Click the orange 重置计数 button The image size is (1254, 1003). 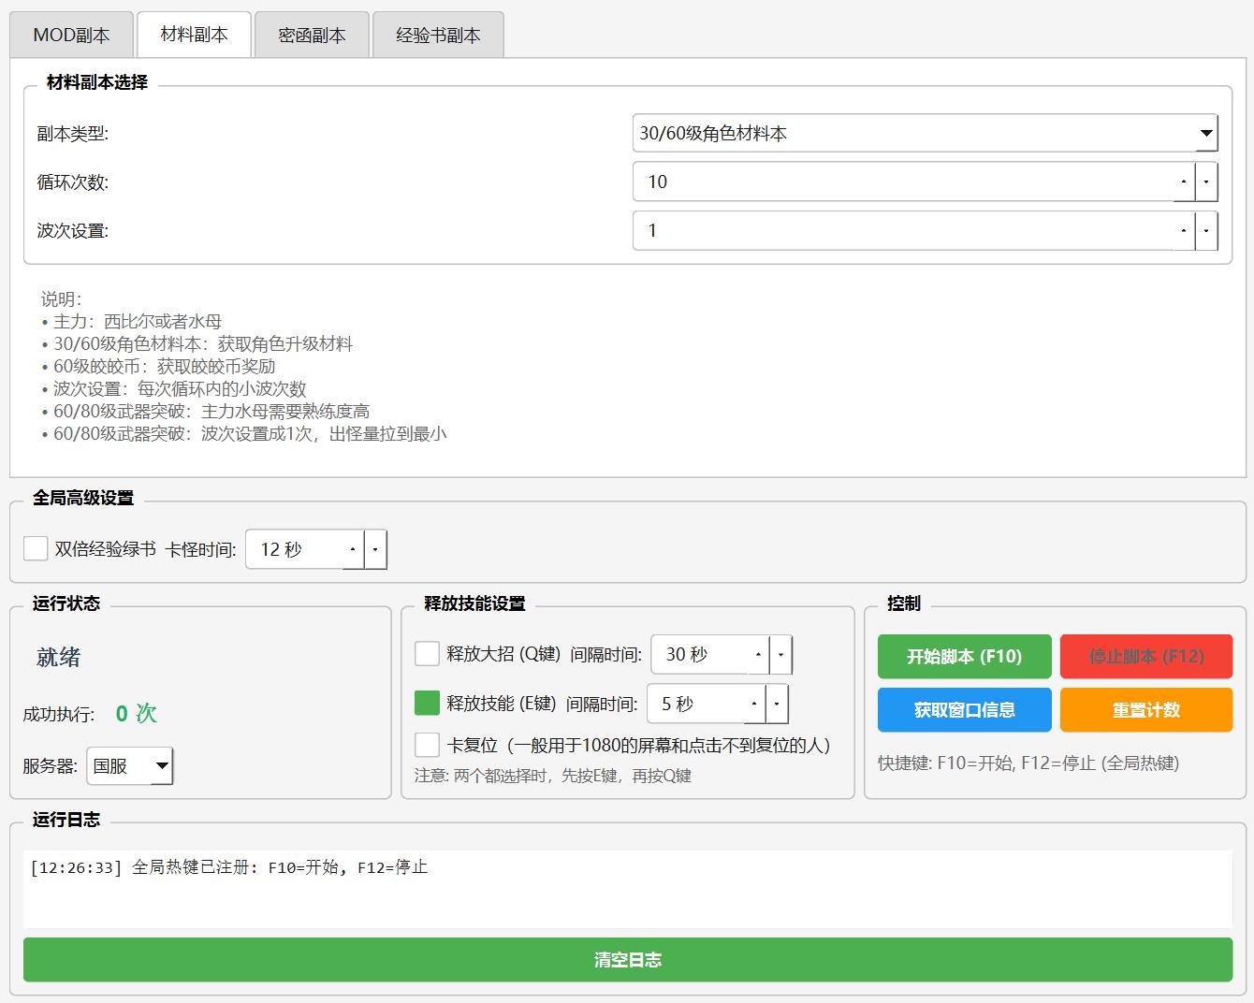pyautogui.click(x=1145, y=710)
